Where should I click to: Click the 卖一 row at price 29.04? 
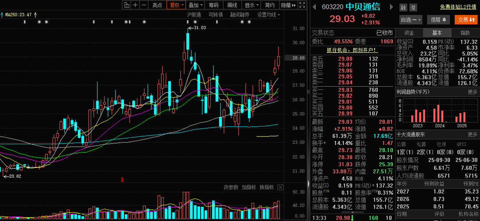[x=352, y=82]
